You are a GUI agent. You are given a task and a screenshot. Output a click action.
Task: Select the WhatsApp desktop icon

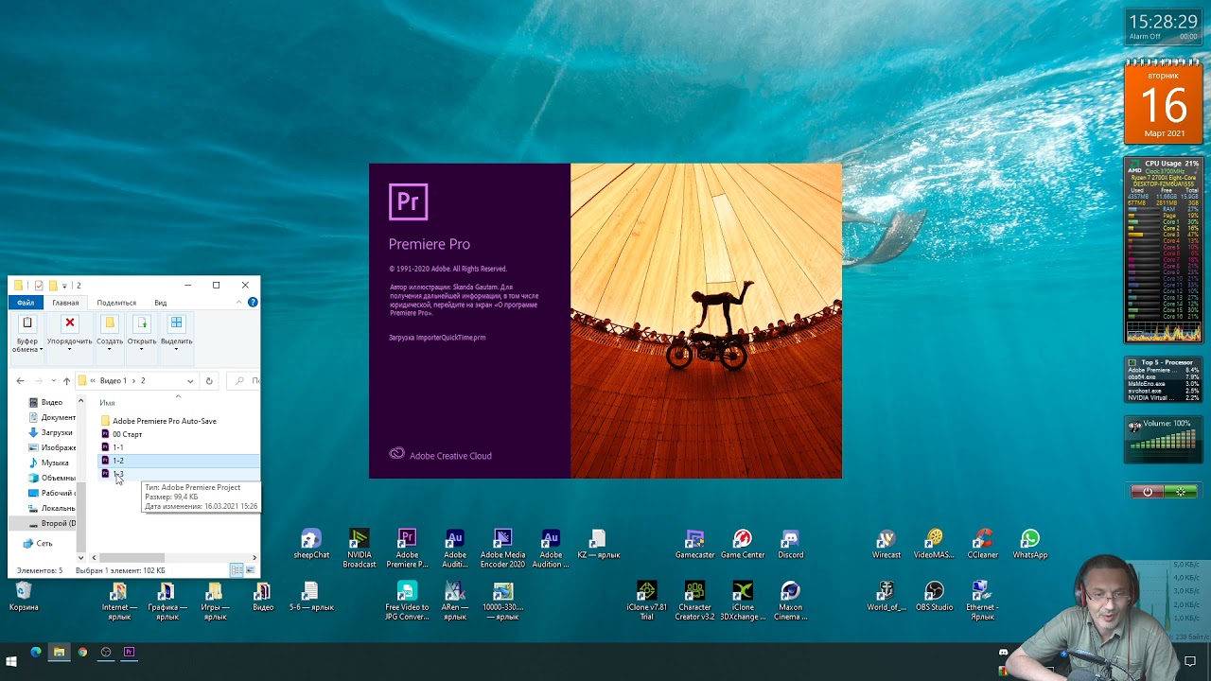[x=1029, y=545]
